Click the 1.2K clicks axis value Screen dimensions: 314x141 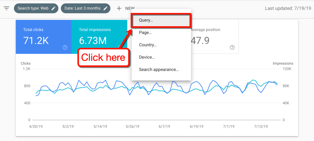[26, 69]
